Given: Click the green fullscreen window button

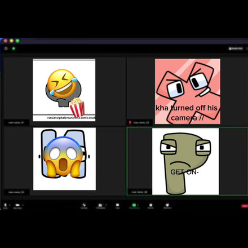Looking at the screenshot, I should [x=17, y=41].
